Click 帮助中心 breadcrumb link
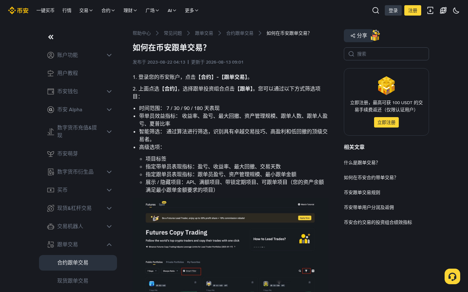468x292 pixels. [x=142, y=33]
